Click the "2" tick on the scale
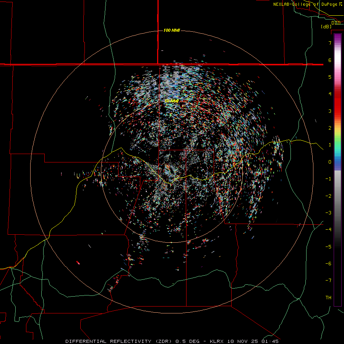Screen dimensions: 344x344 [330, 128]
